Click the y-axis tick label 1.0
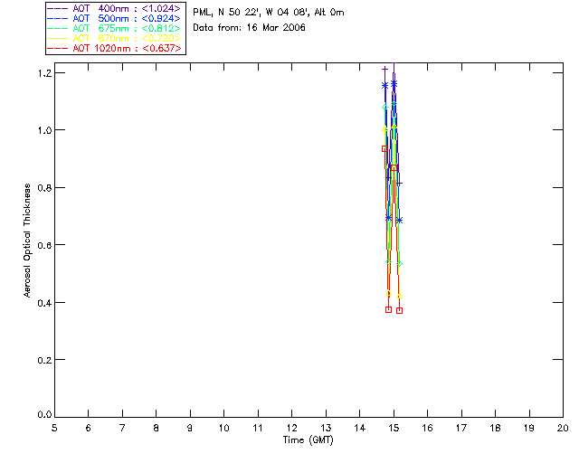 click(x=43, y=130)
